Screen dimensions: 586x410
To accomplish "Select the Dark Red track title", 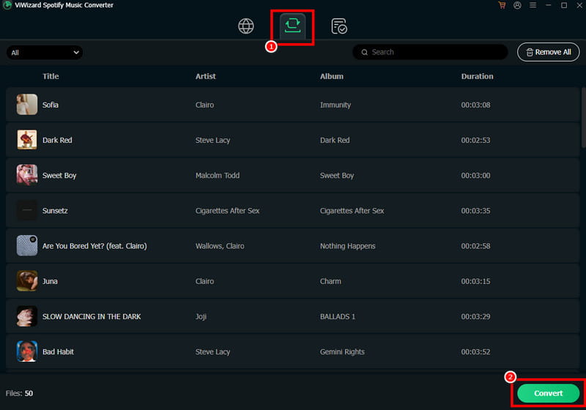I will pos(57,140).
